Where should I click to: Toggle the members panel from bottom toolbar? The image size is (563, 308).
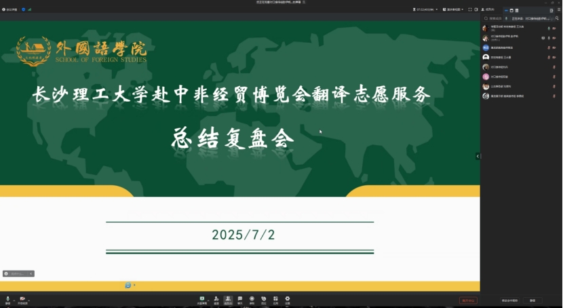pos(228,299)
